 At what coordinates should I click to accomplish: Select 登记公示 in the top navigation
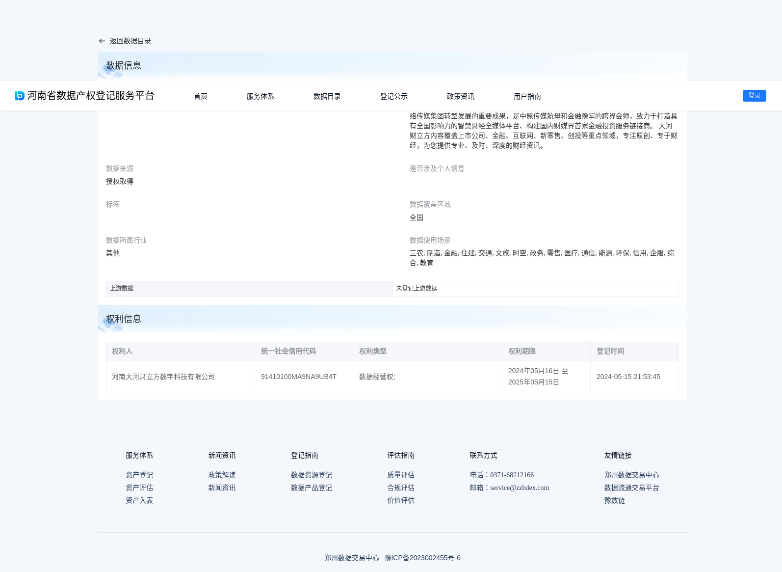point(394,96)
